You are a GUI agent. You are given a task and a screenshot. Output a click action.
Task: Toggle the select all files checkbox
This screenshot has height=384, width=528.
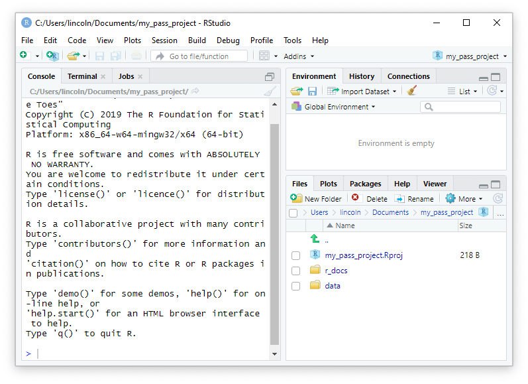[293, 213]
